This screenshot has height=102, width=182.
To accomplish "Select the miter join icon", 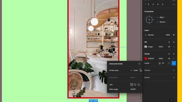I will pyautogui.click(x=131, y=85).
